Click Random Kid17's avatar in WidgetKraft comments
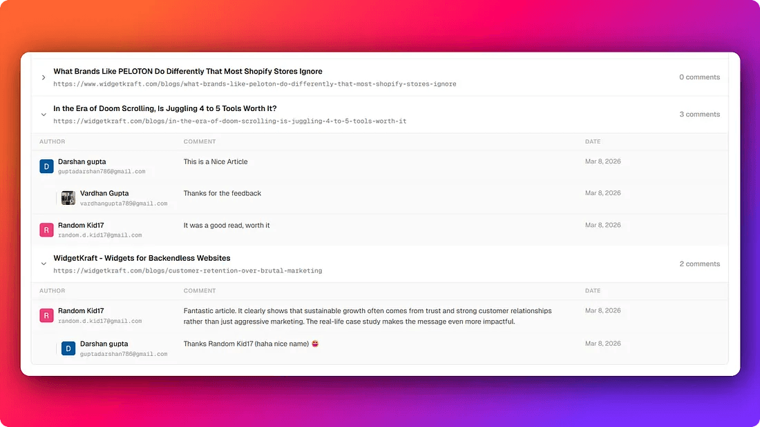760x427 pixels. [46, 315]
